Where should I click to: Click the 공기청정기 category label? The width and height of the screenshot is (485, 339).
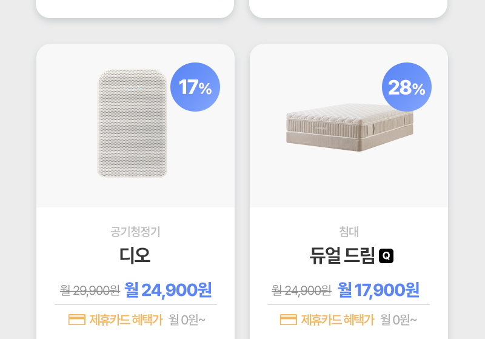[x=135, y=232]
